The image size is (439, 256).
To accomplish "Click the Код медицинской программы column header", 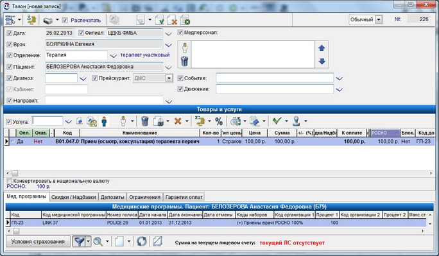I will (x=74, y=215).
